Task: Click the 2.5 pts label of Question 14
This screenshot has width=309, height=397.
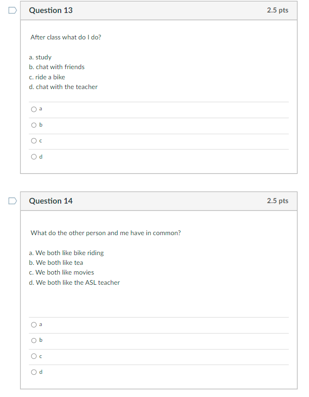Action: (277, 201)
